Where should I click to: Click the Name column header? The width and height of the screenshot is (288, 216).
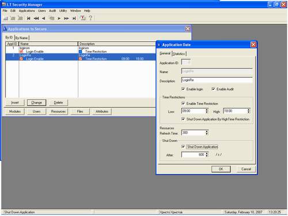(x=48, y=44)
